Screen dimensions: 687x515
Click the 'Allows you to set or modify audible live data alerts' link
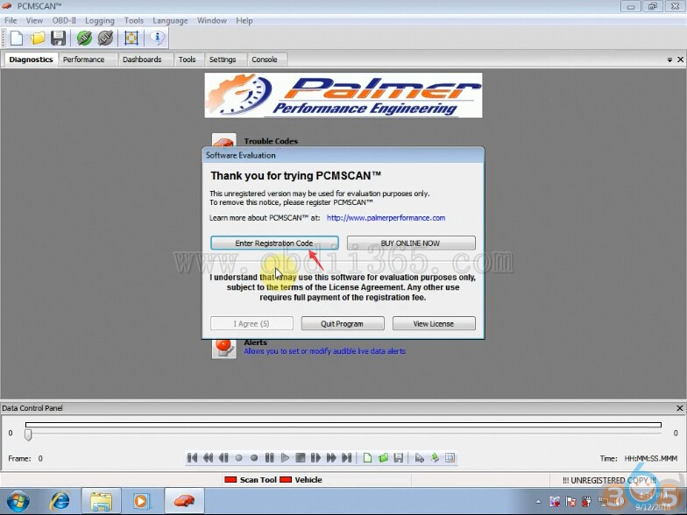point(324,351)
